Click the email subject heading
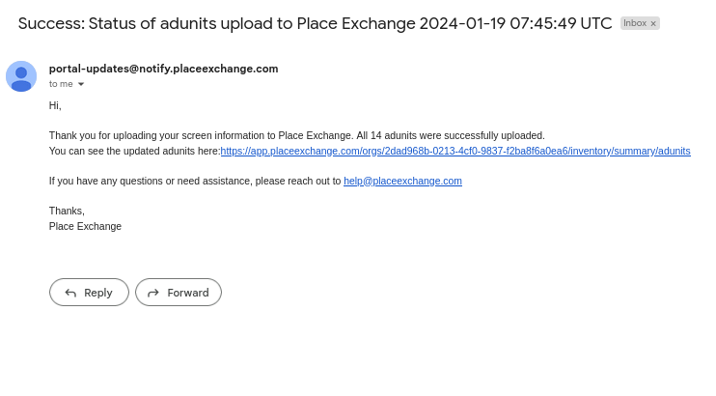The width and height of the screenshot is (716, 396). pyautogui.click(x=316, y=23)
